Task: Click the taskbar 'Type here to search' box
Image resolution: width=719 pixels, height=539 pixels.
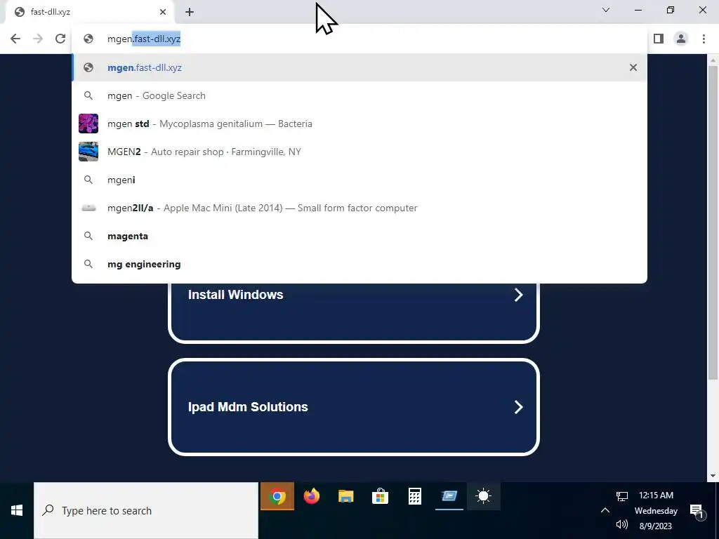Action: [146, 511]
